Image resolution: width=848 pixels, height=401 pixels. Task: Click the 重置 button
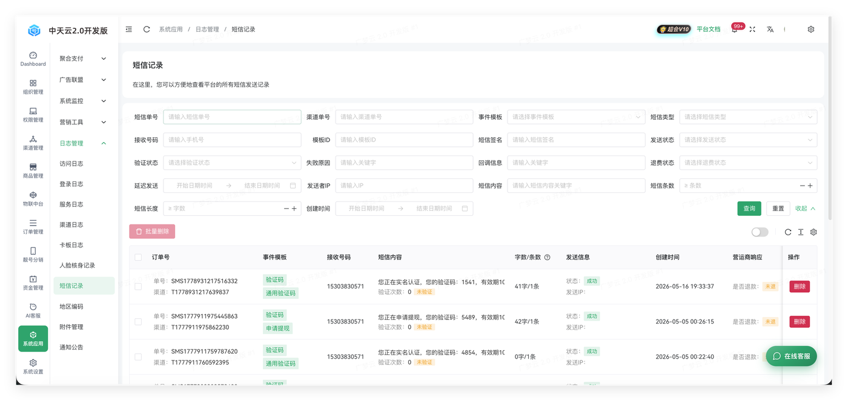[778, 209]
